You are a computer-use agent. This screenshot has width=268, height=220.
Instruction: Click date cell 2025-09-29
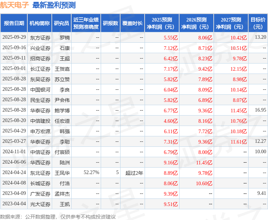coord(14,37)
